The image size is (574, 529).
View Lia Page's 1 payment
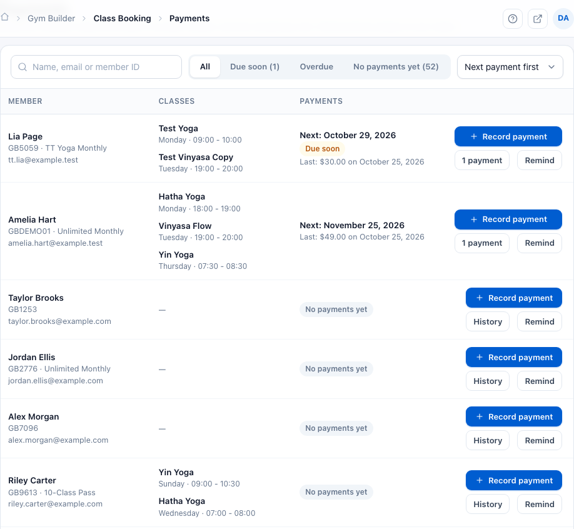pyautogui.click(x=481, y=160)
